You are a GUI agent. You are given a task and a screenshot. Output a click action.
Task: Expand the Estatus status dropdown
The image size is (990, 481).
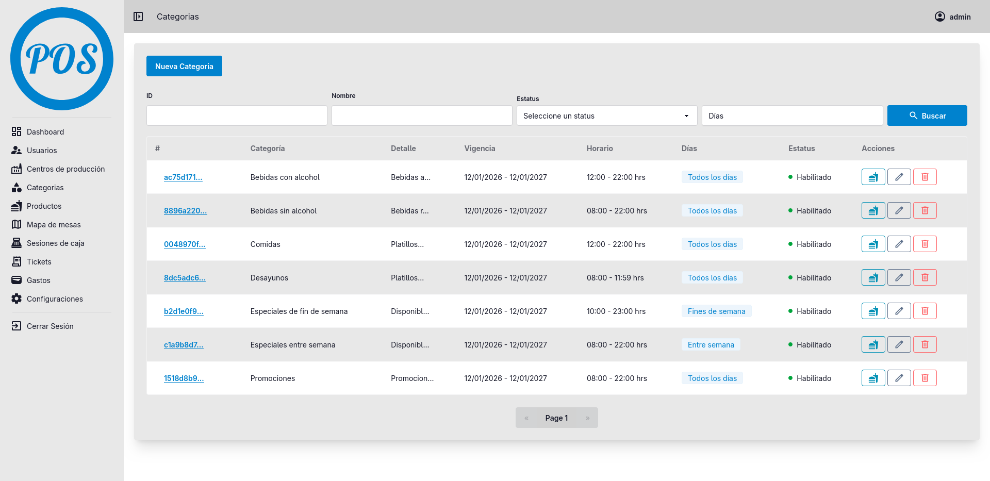[x=606, y=115]
